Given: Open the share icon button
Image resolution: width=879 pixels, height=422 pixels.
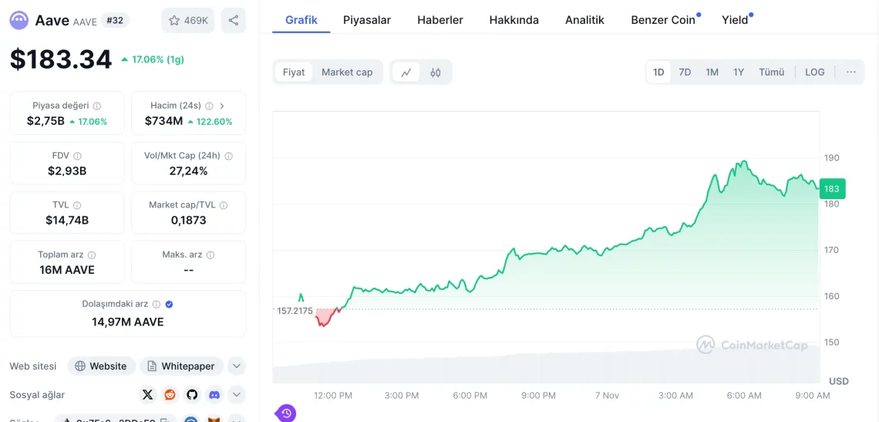Looking at the screenshot, I should point(233,21).
